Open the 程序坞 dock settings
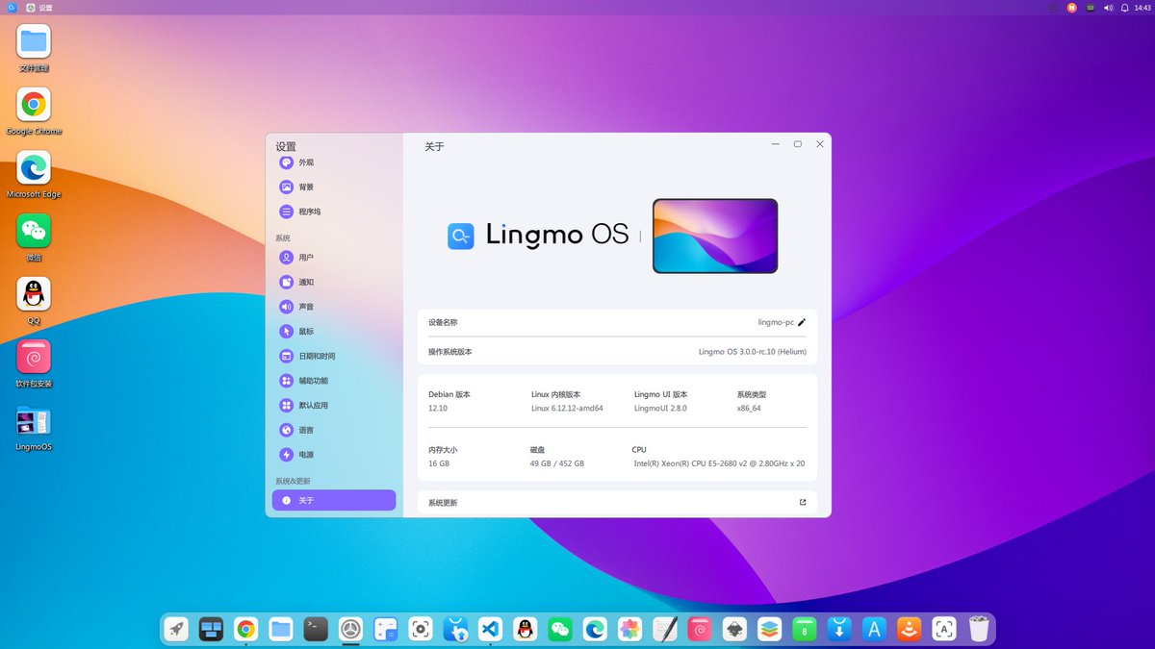This screenshot has height=649, width=1155. (x=333, y=212)
